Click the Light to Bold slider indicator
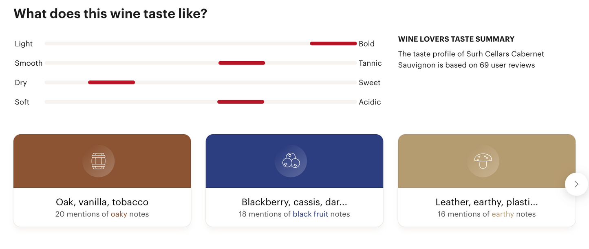 [x=333, y=43]
